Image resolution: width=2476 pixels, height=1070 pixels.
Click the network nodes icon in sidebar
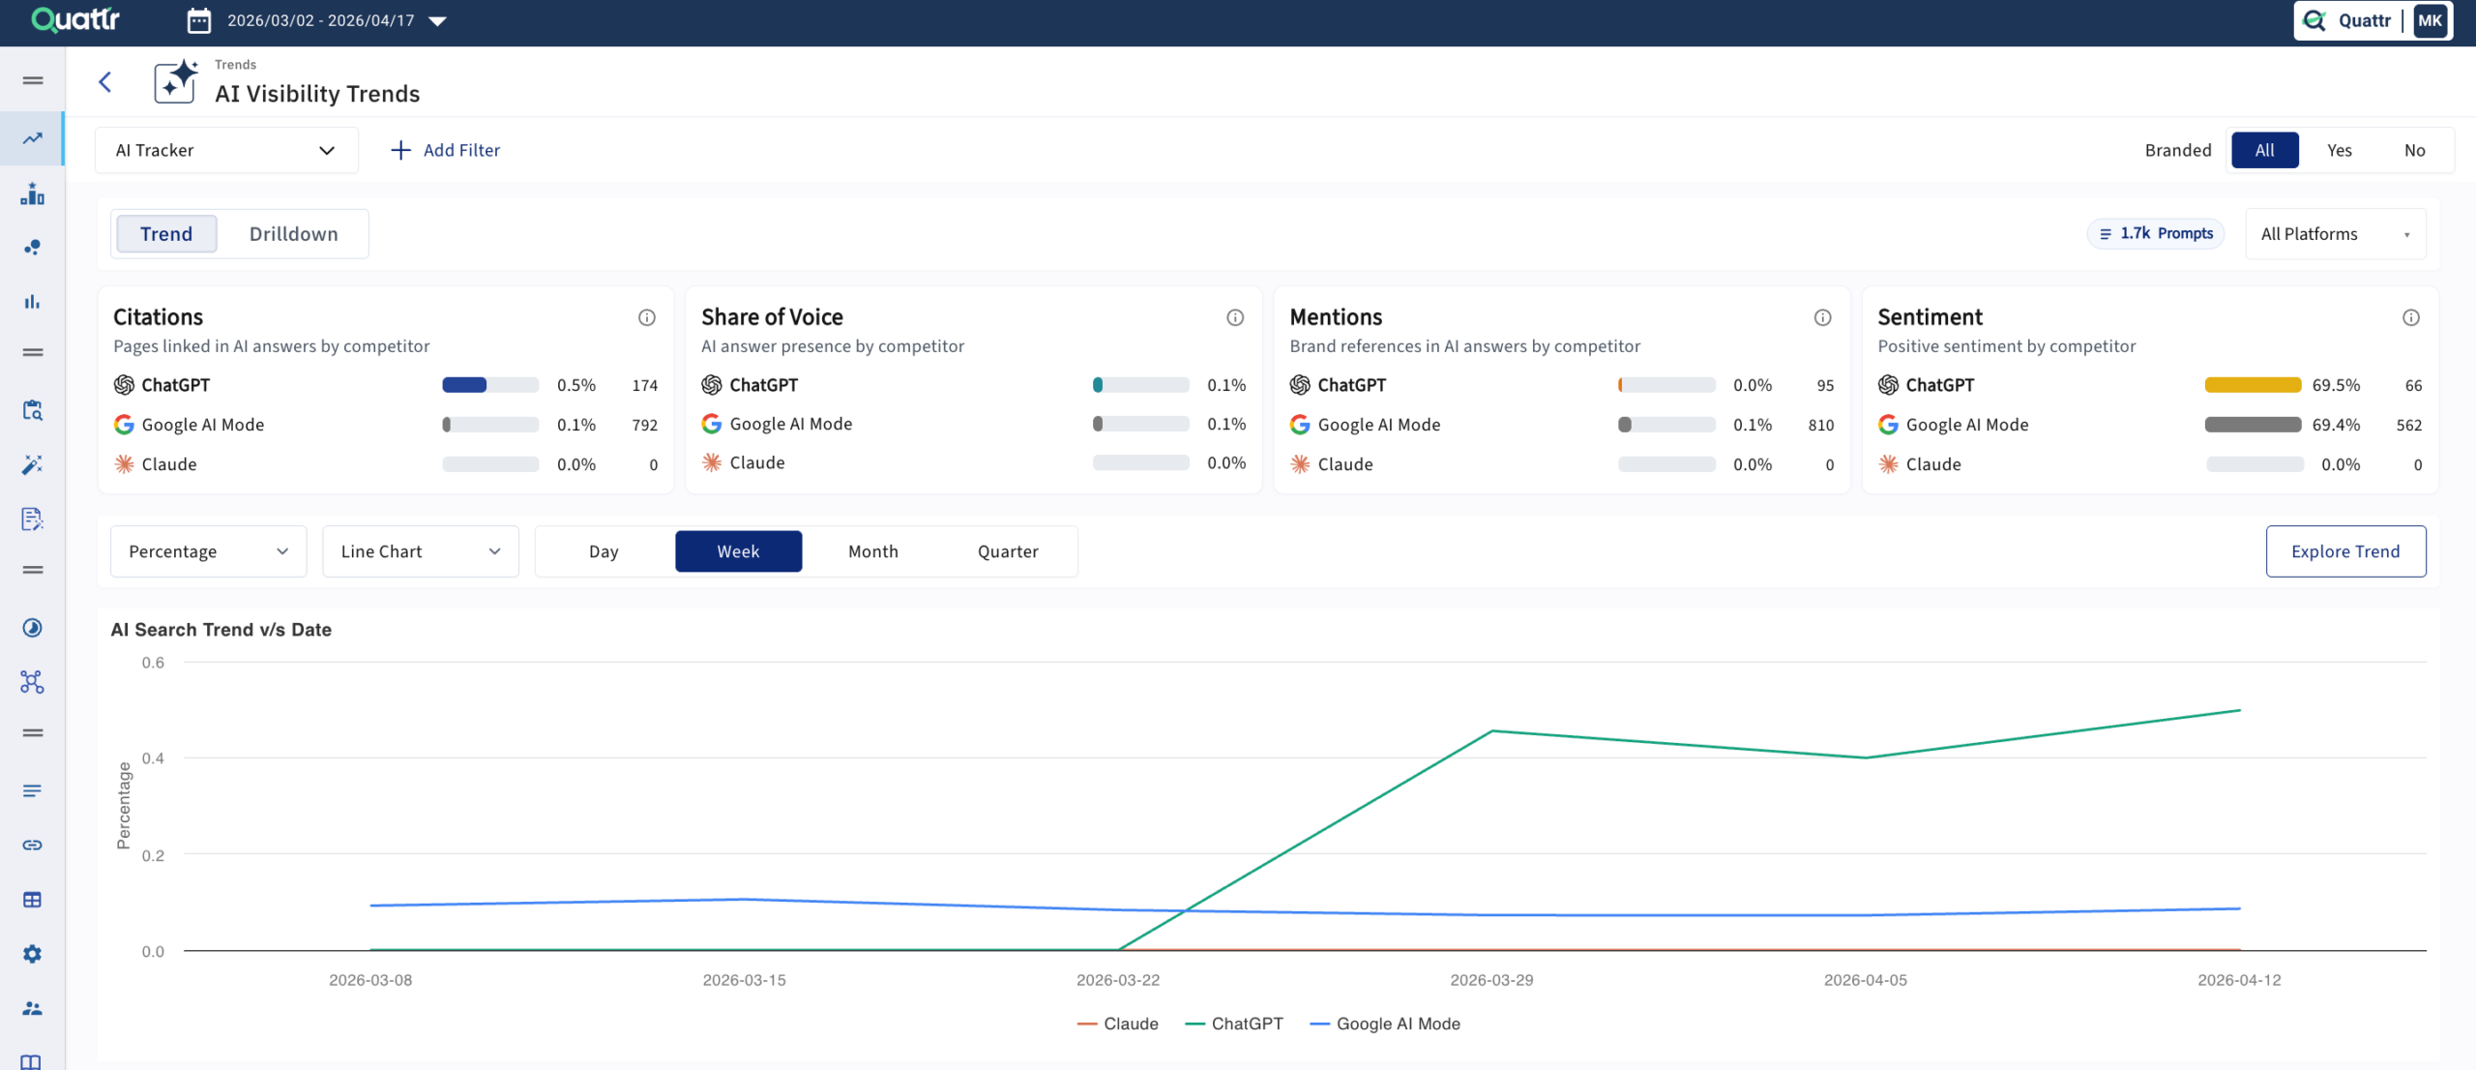(x=32, y=682)
